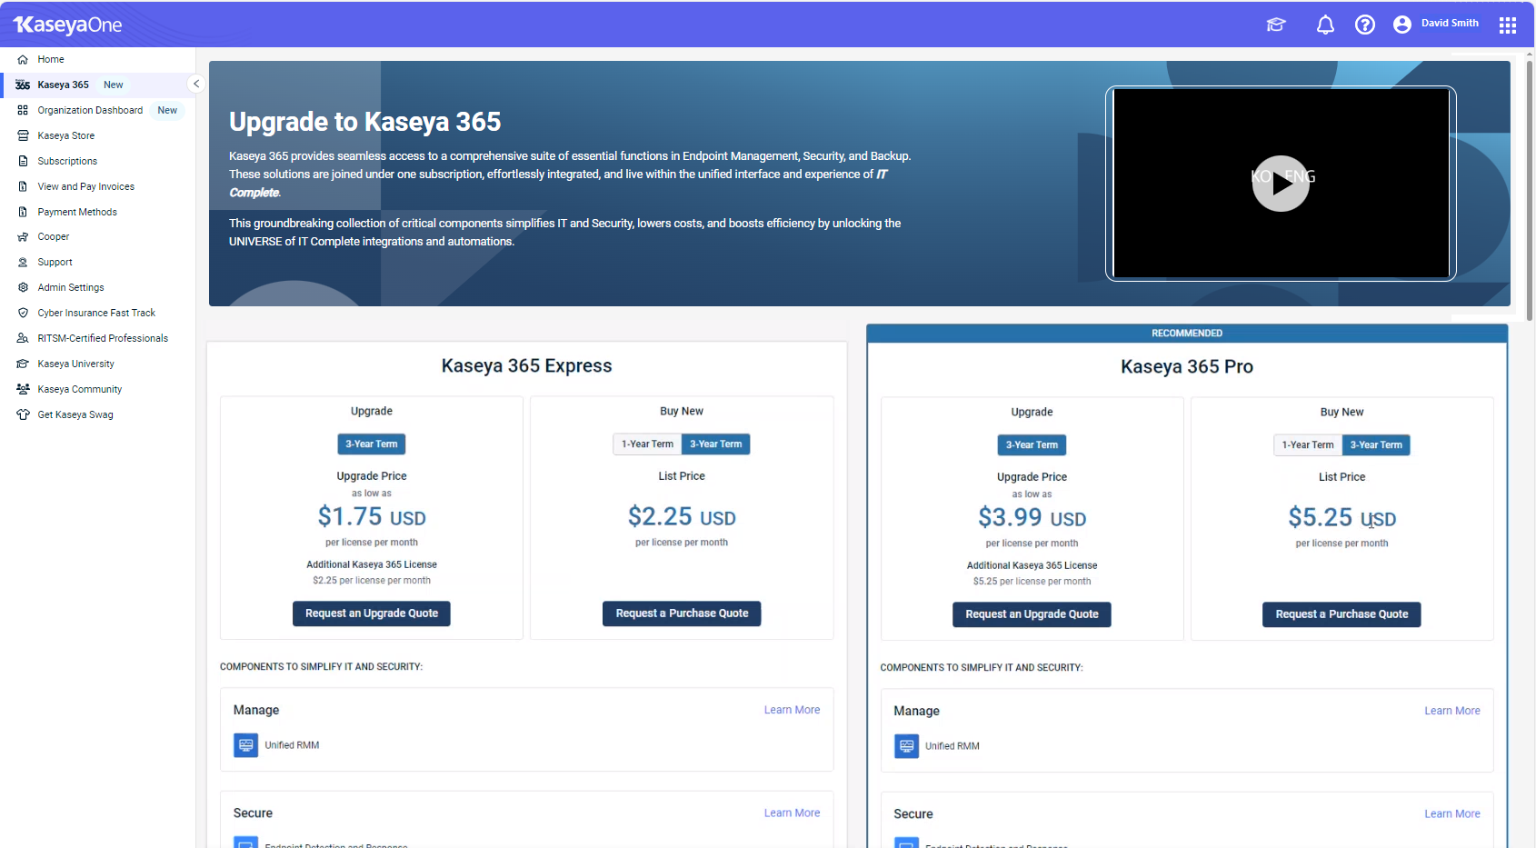Click the graduation cap training icon
Image resolution: width=1536 pixels, height=848 pixels.
(1276, 25)
